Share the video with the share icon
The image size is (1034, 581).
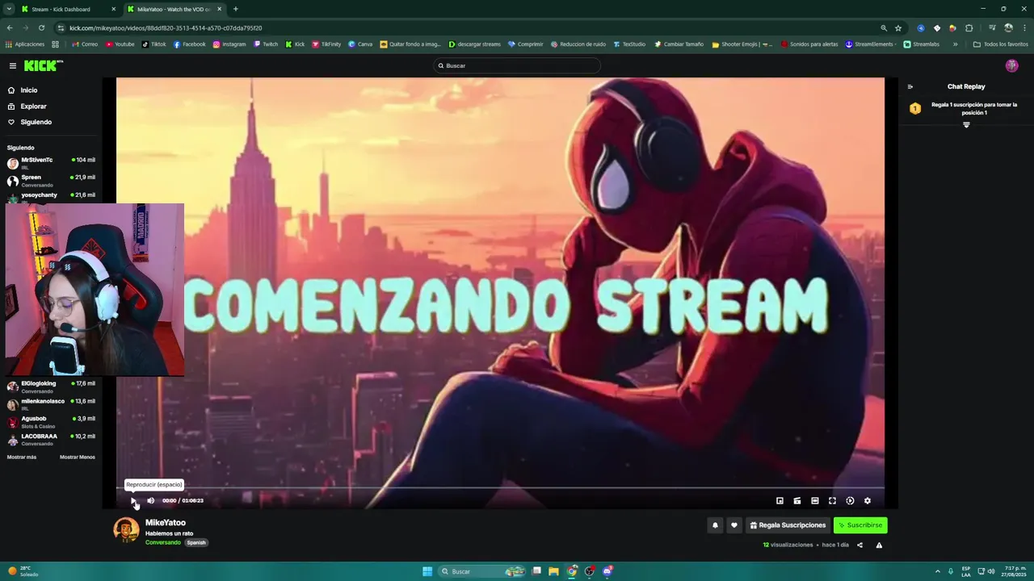point(860,545)
